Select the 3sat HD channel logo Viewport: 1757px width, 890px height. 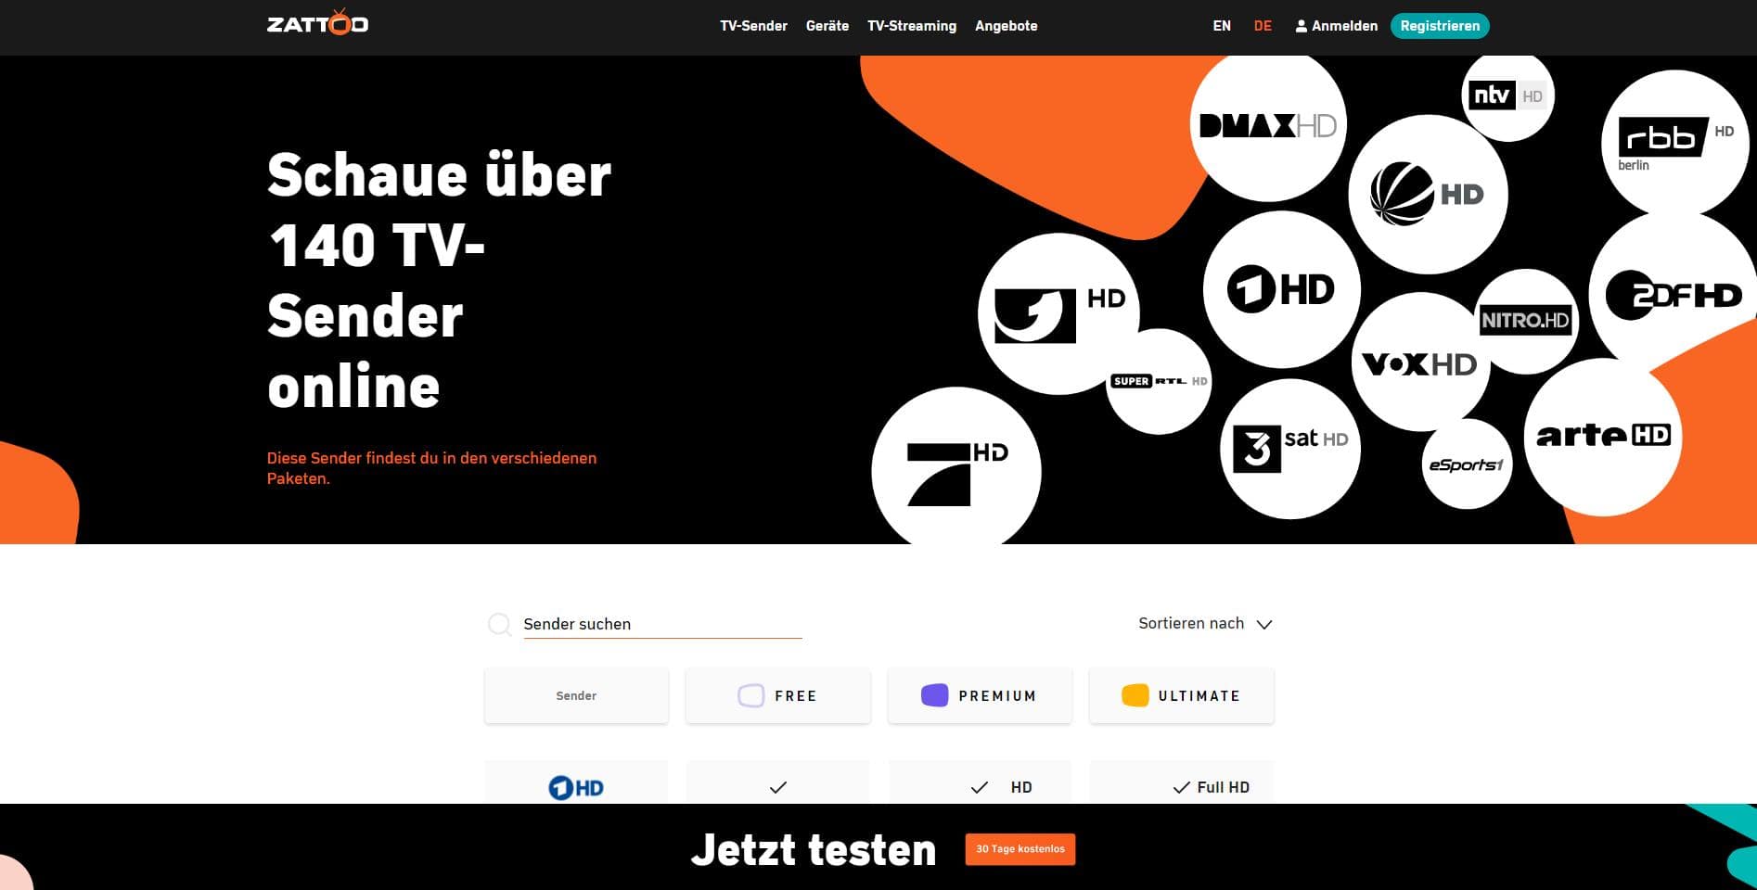(x=1289, y=448)
